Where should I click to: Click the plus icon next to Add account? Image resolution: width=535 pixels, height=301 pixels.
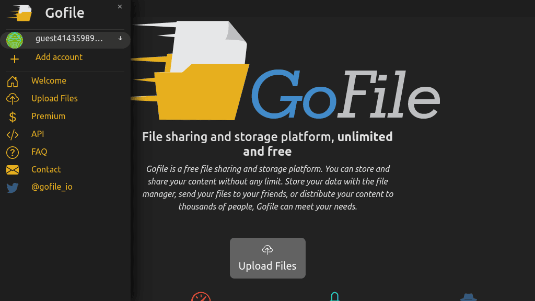coord(14,57)
